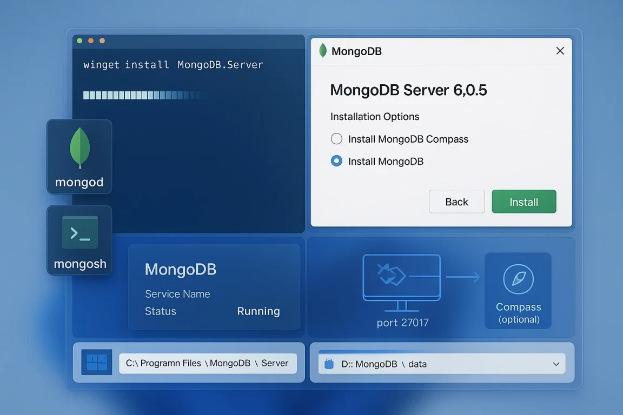Click the green Install button

pyautogui.click(x=523, y=202)
